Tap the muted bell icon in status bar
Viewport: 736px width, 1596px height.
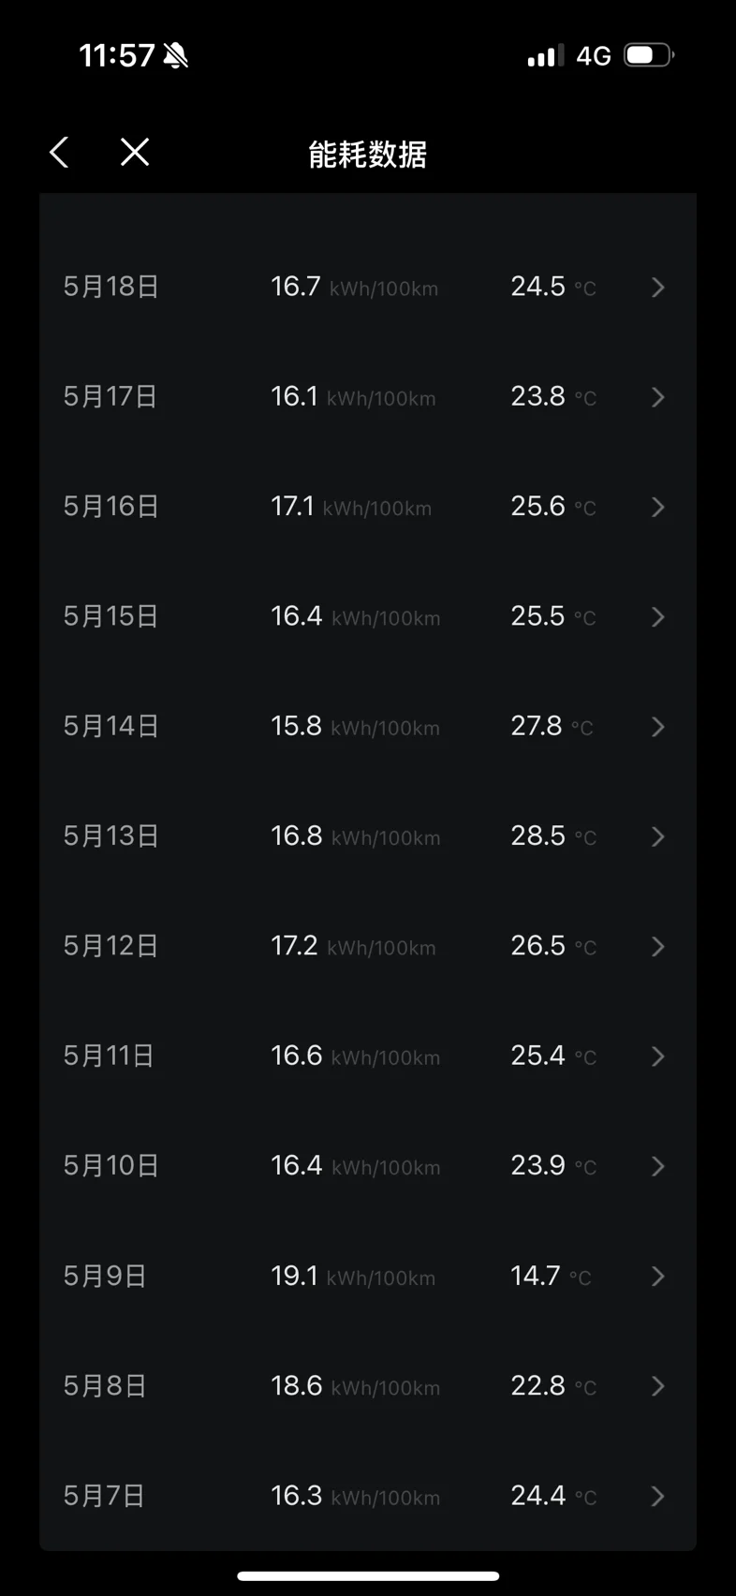pyautogui.click(x=175, y=56)
